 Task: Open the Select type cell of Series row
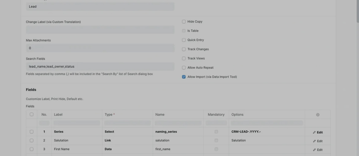(x=127, y=132)
